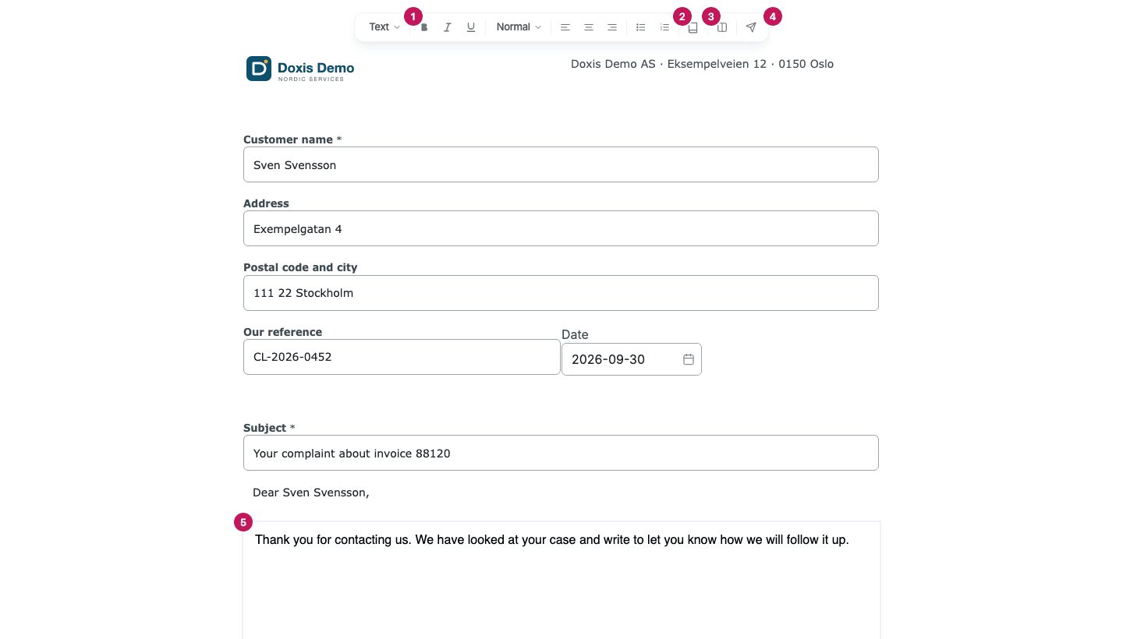Toggle the split columns view icon
The height and width of the screenshot is (639, 1123).
click(x=722, y=27)
